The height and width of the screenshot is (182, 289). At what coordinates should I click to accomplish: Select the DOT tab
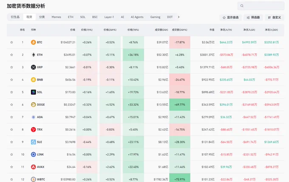[x=170, y=17]
